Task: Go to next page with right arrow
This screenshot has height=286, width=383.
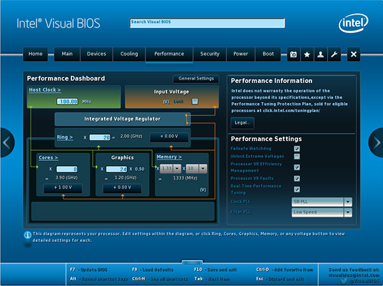Action: point(376,142)
